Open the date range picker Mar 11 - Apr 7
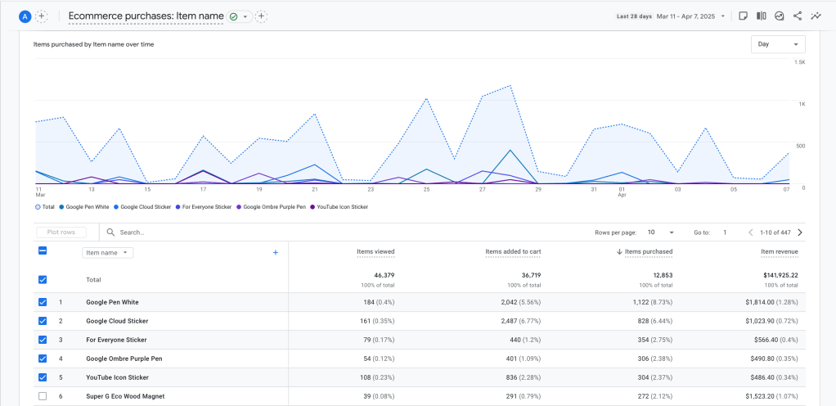Image resolution: width=836 pixels, height=406 pixels. point(691,16)
